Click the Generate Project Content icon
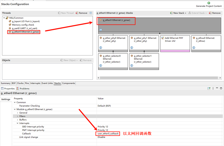The width and height of the screenshot is (224, 146). tap(209, 3)
